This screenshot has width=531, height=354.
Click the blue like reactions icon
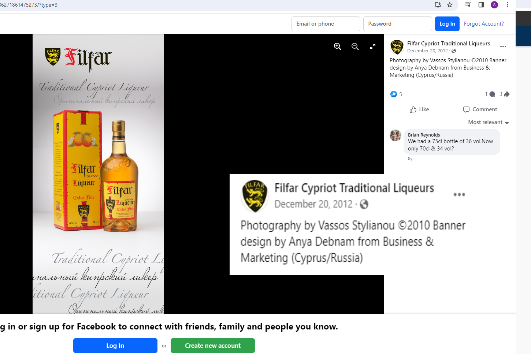pyautogui.click(x=394, y=94)
